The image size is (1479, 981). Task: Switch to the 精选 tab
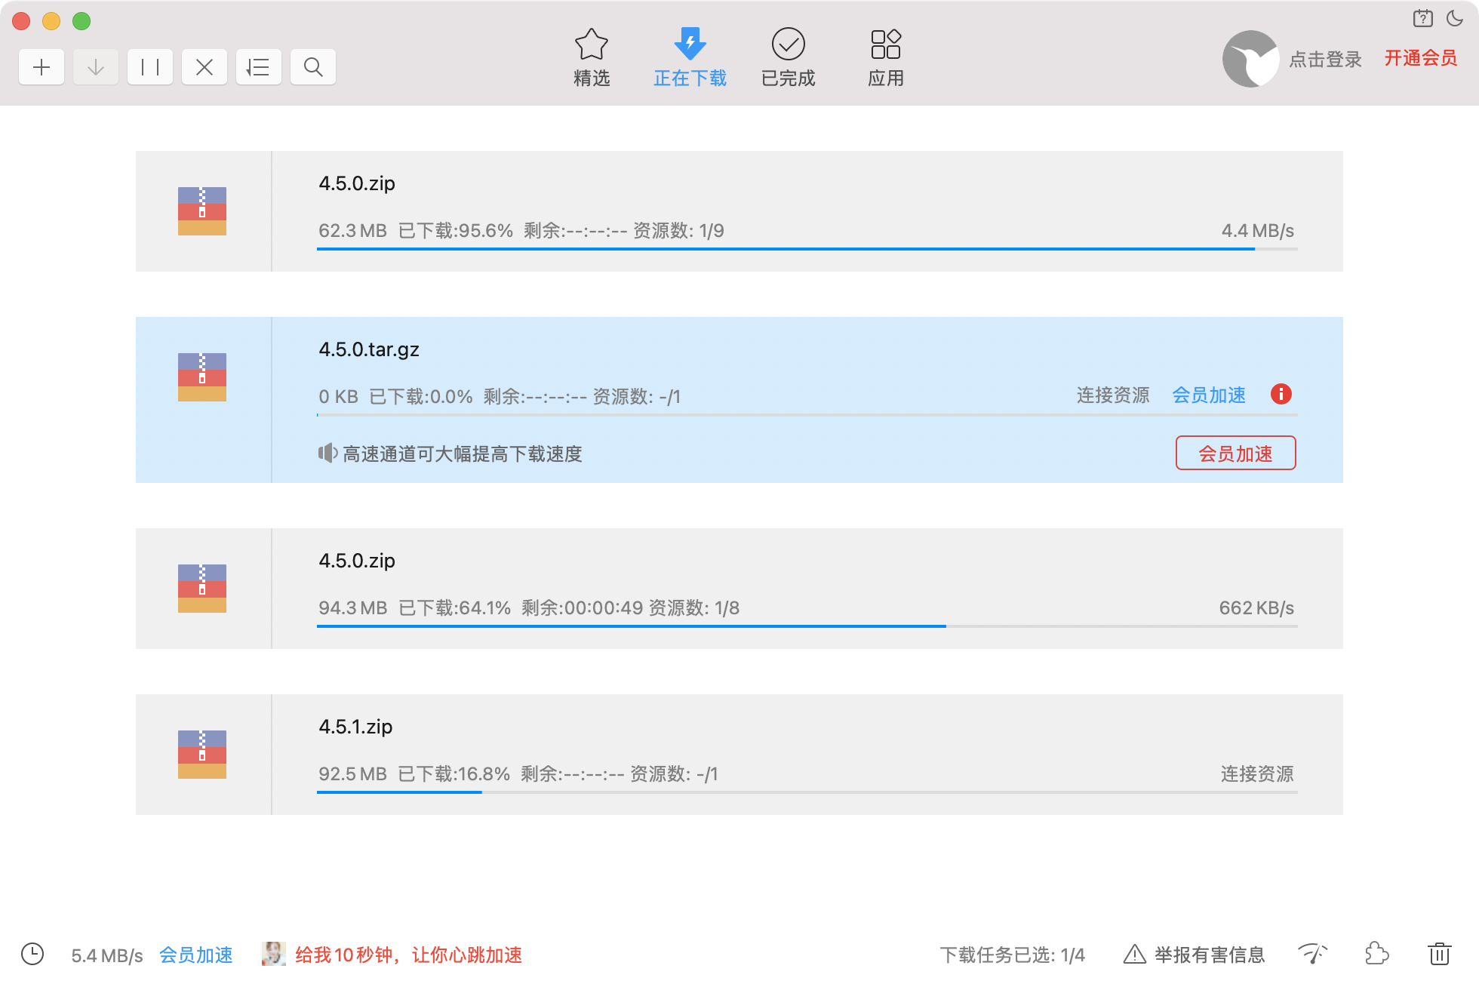[592, 57]
